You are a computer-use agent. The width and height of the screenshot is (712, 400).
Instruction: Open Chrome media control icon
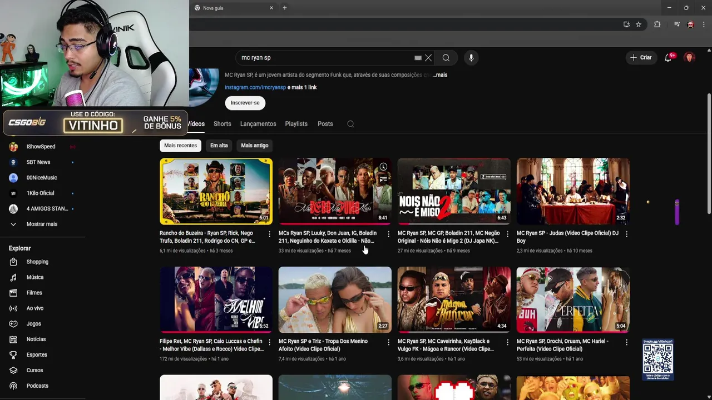coord(677,24)
